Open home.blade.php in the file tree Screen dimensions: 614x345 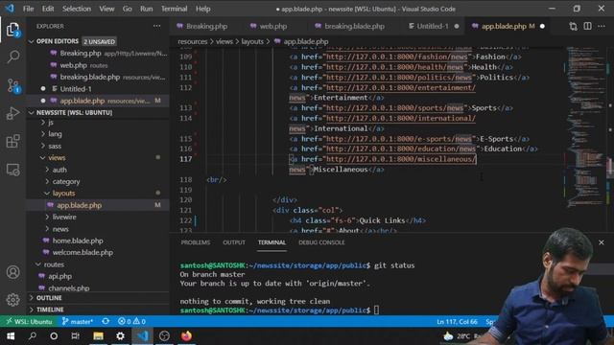(98, 241)
